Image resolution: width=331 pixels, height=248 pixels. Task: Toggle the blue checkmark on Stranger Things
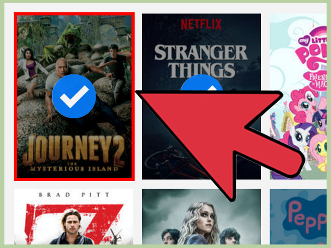[201, 83]
